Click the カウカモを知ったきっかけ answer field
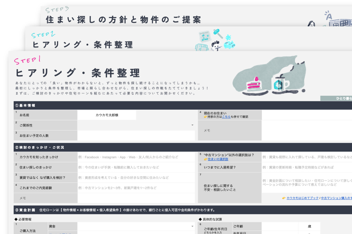 click(136, 157)
